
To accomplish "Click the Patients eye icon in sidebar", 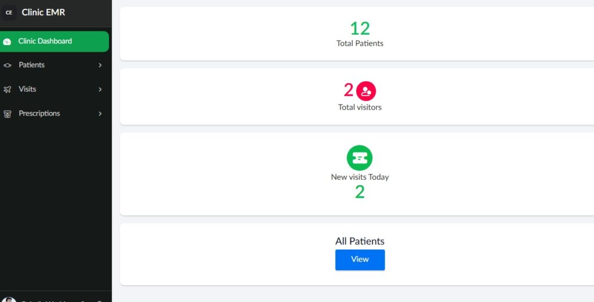I will (7, 66).
